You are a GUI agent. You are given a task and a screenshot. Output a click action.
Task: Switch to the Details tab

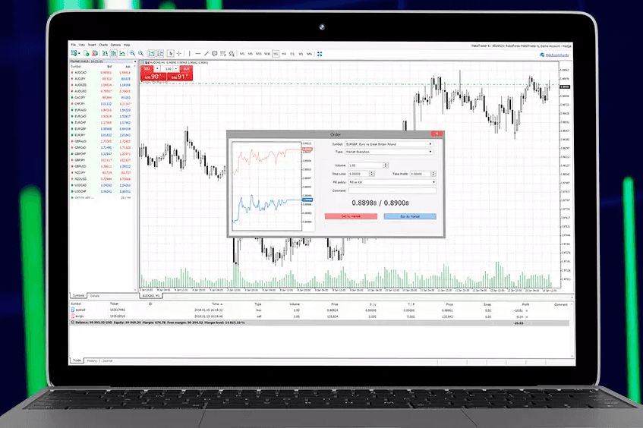click(95, 296)
